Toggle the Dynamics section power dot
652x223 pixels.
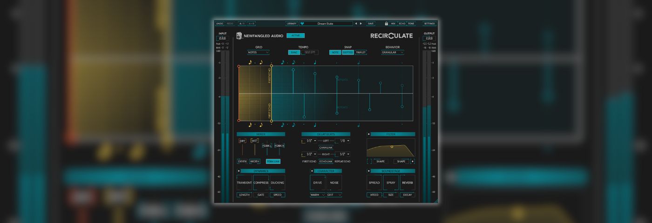[238, 171]
